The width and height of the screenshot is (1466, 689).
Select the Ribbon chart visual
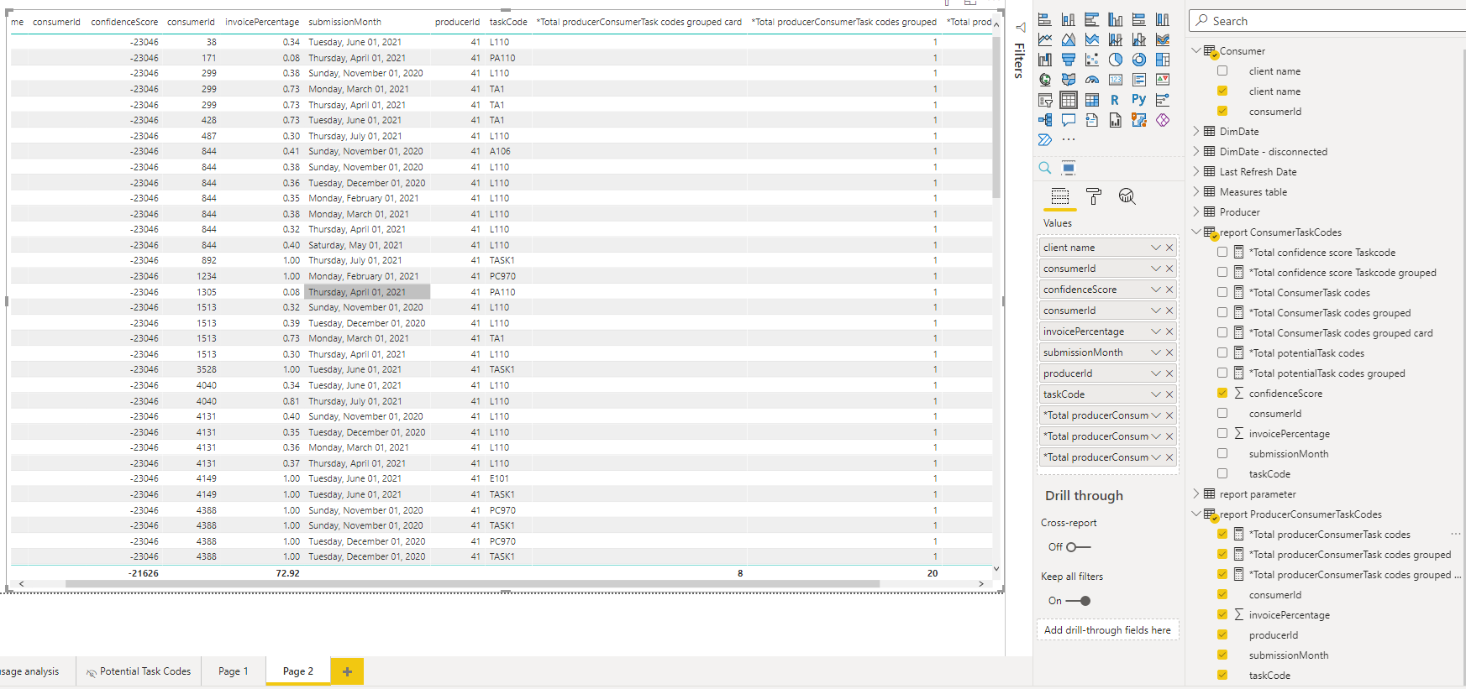(x=1163, y=39)
